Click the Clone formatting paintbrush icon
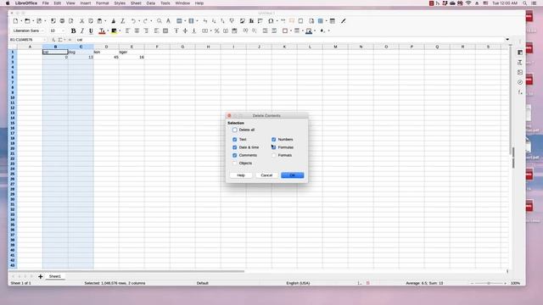Viewport: 543px width, 305px height. [x=113, y=21]
